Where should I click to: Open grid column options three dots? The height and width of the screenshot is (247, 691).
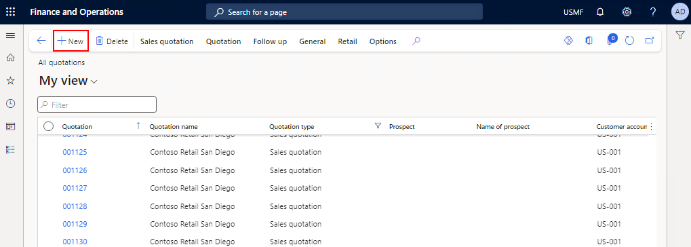(652, 127)
